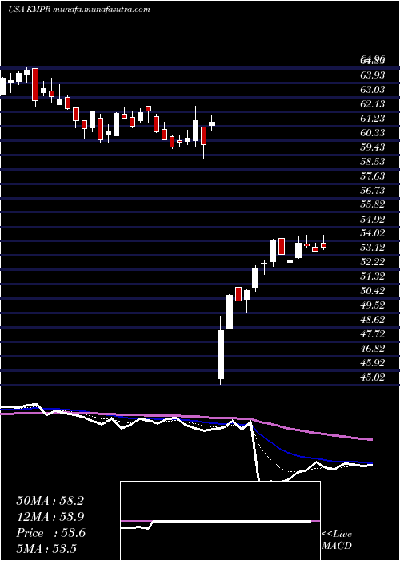Click the 63.93 price axis label
Image resolution: width=400 pixels, height=561 pixels.
tap(372, 75)
